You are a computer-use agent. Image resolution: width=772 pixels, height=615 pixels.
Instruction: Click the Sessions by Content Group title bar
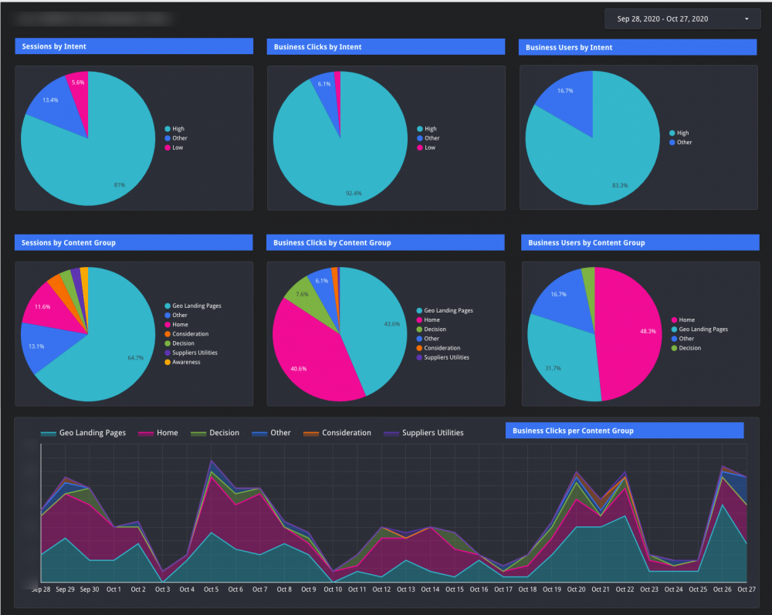point(134,242)
